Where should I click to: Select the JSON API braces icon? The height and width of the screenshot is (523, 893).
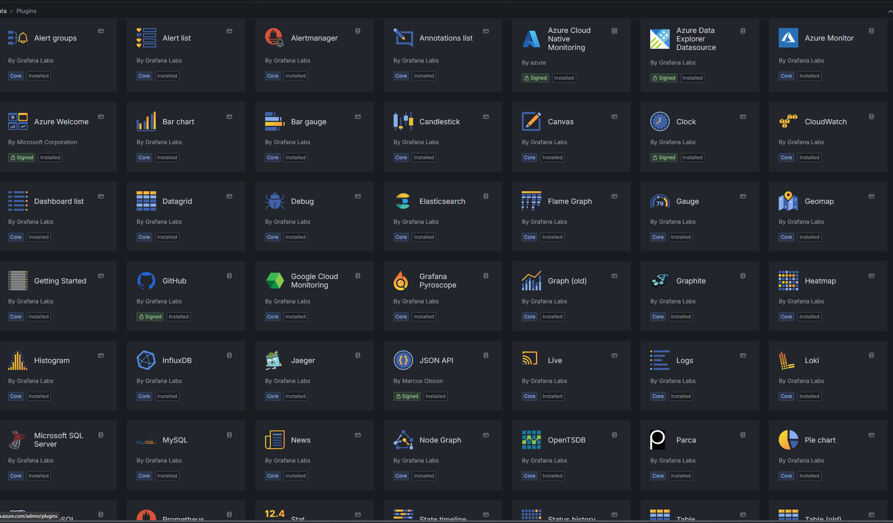point(403,360)
